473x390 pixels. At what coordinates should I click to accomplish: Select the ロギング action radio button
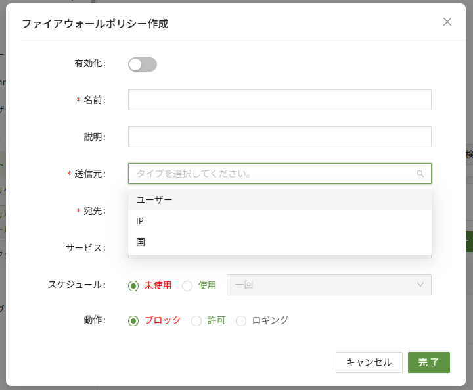[241, 321]
